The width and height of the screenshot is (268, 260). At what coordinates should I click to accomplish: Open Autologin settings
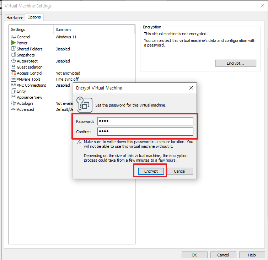click(x=25, y=103)
